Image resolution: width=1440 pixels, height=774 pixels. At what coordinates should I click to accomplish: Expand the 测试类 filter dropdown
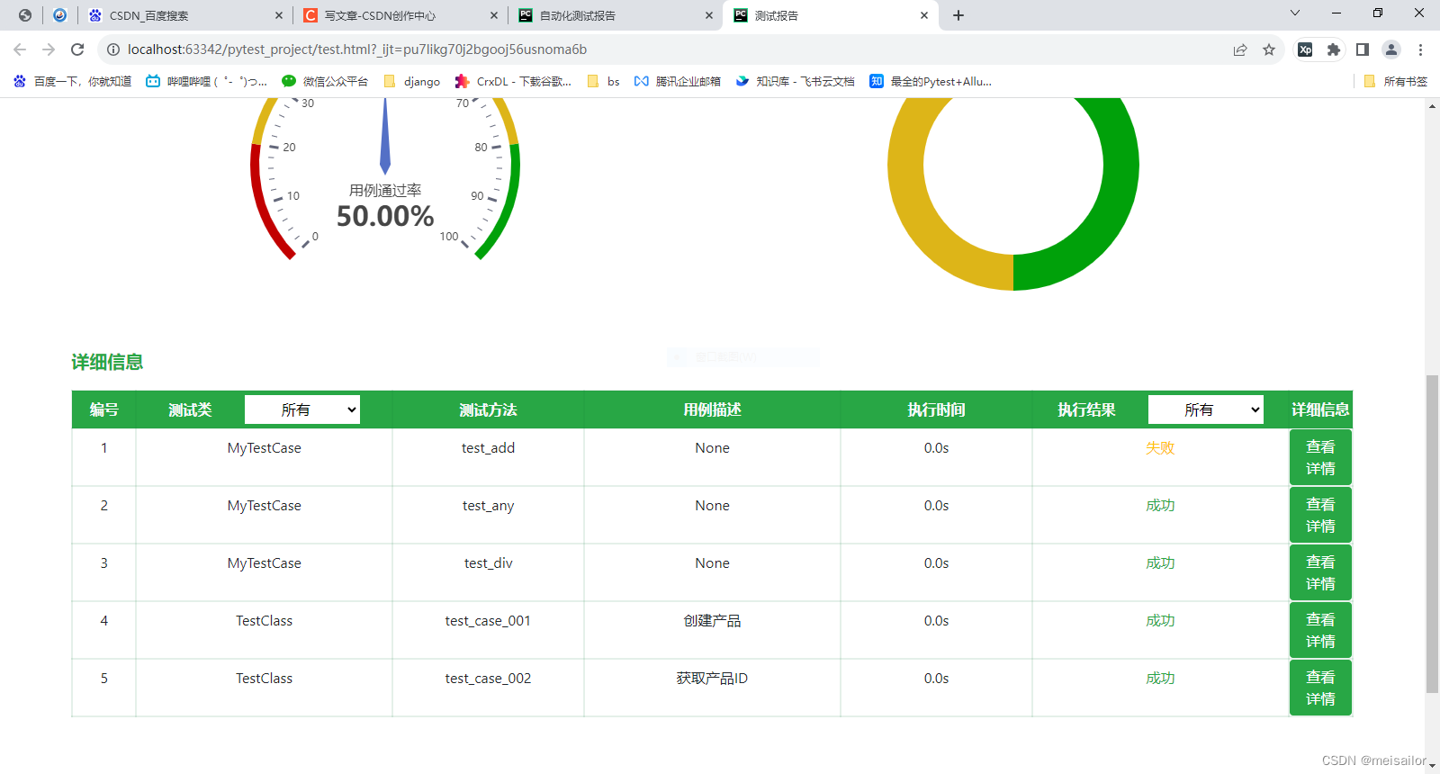click(x=302, y=409)
